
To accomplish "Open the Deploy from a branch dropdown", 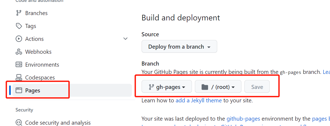I will (179, 47).
